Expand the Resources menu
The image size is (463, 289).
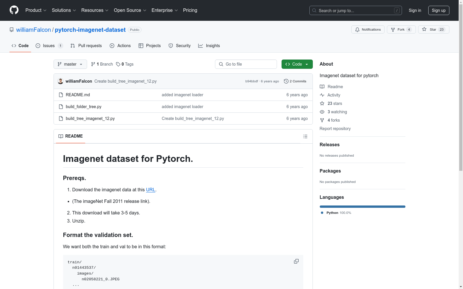pos(95,10)
